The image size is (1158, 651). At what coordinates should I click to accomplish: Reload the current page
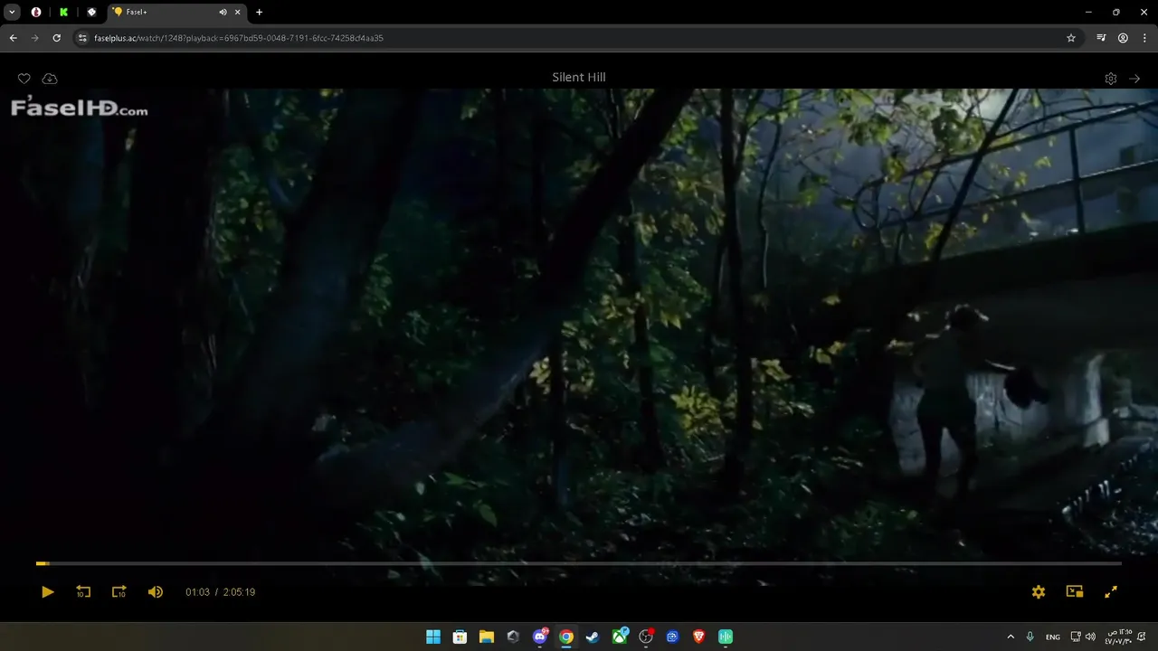click(x=57, y=38)
